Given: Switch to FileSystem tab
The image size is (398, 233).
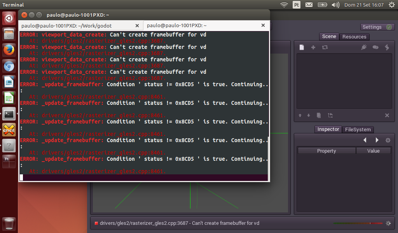Looking at the screenshot, I should [x=358, y=130].
